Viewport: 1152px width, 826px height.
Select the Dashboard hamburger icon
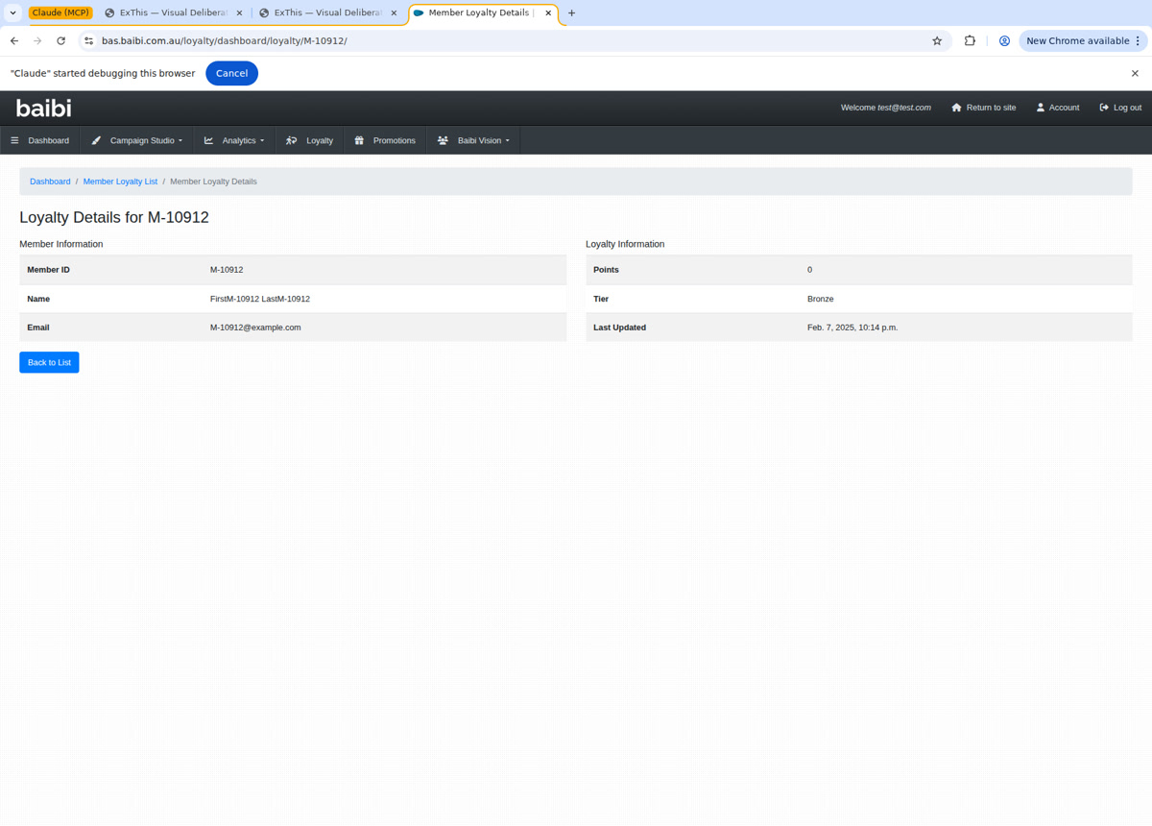(16, 140)
